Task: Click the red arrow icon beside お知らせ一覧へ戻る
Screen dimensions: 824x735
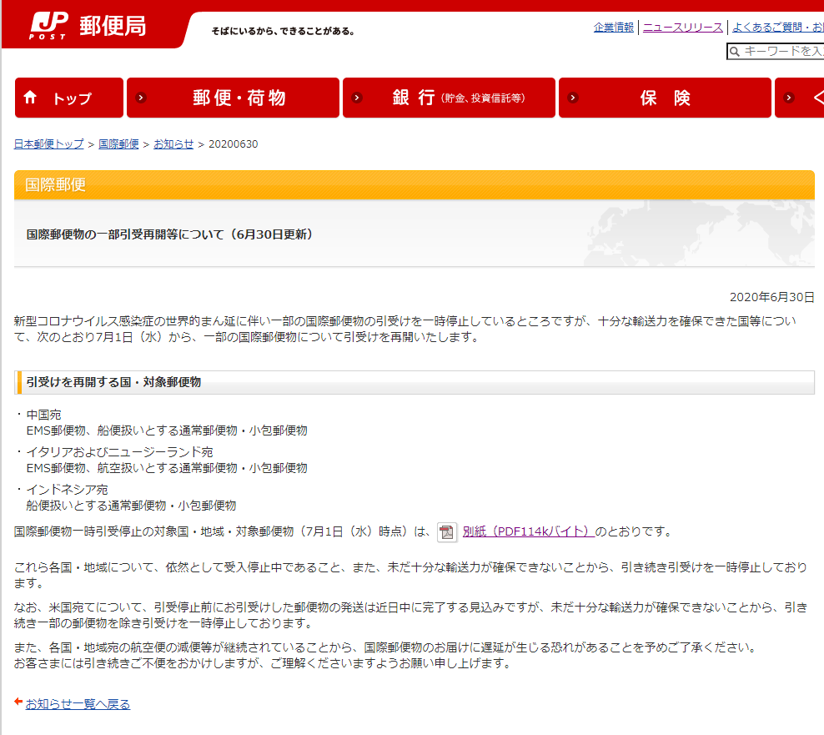Action: 18,702
